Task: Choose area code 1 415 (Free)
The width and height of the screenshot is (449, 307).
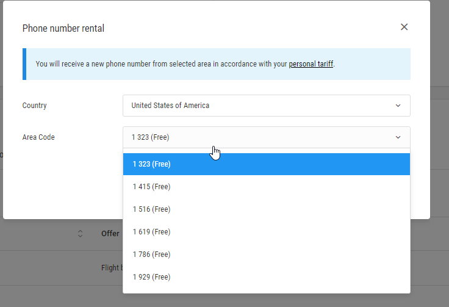Action: (x=267, y=187)
